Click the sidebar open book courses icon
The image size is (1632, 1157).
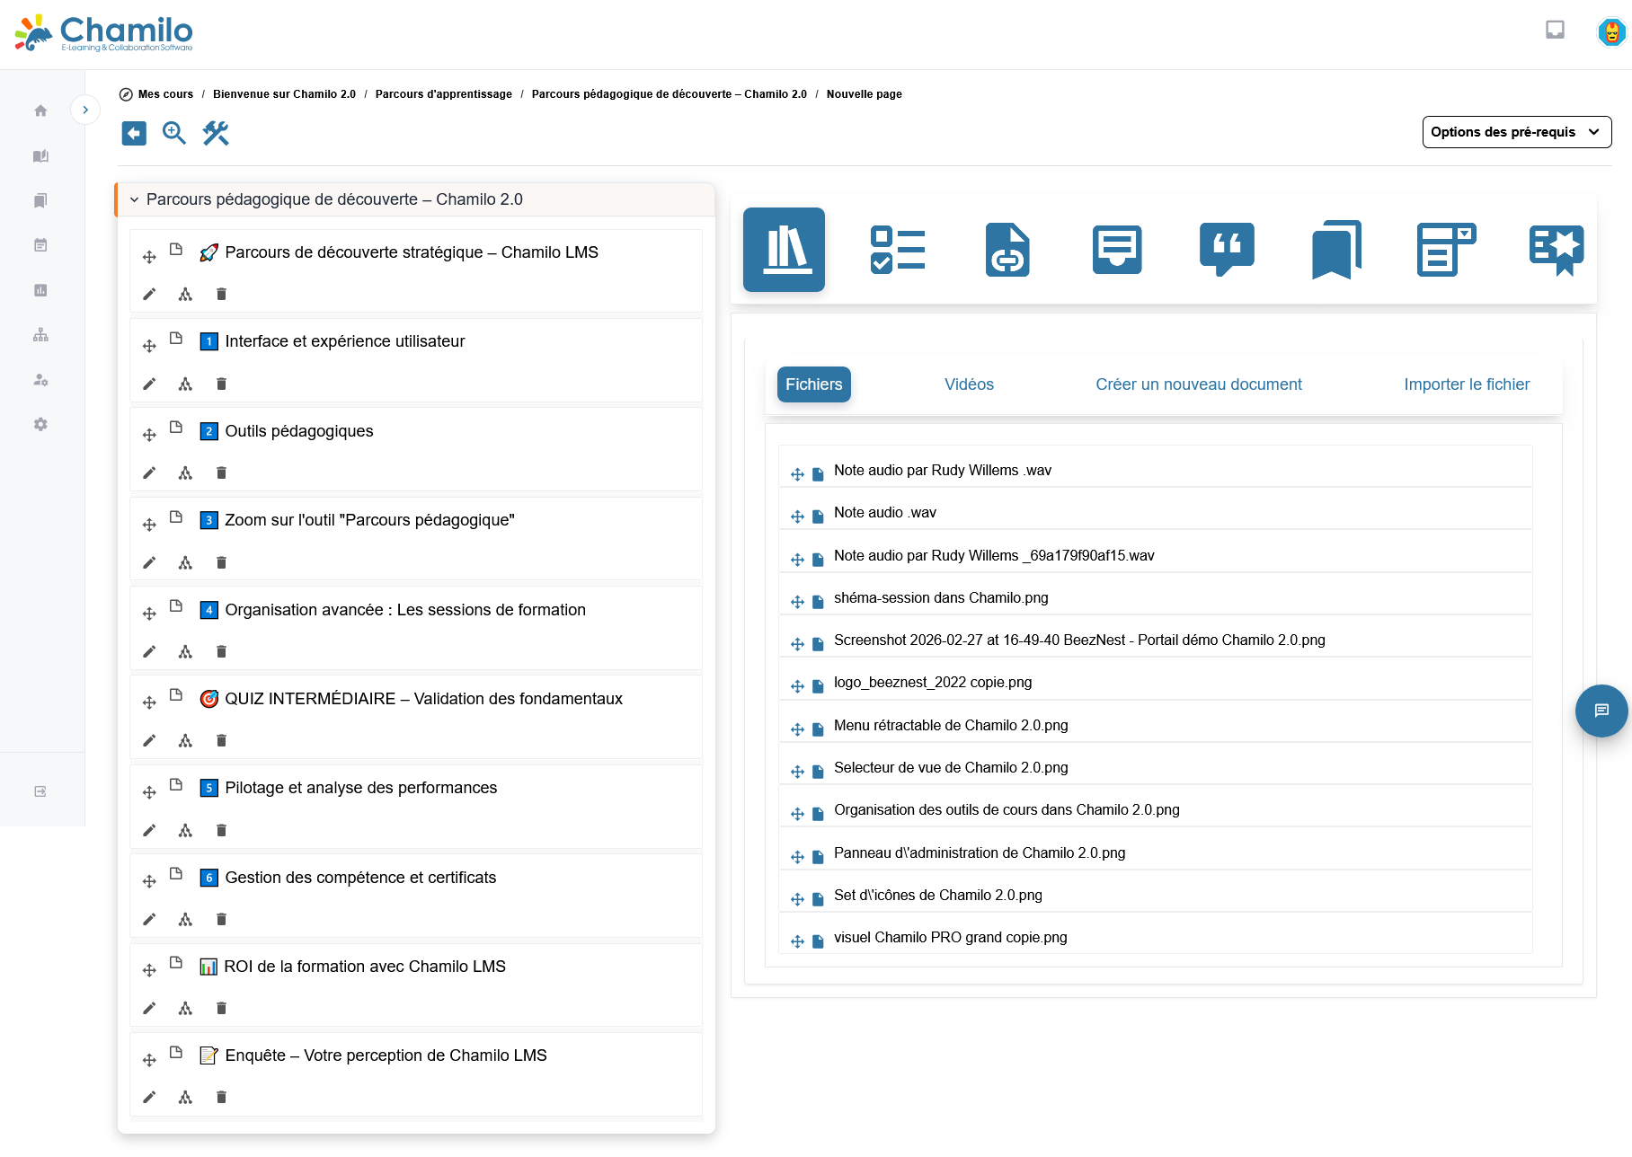click(40, 155)
